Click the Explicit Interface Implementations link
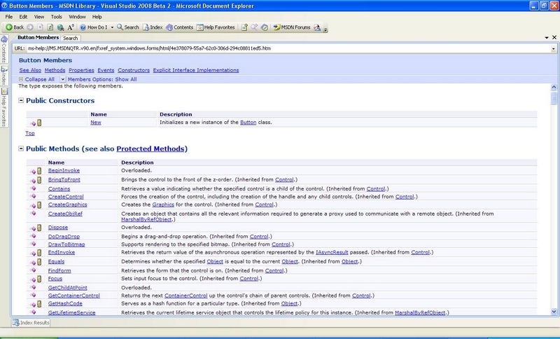The height and width of the screenshot is (339, 560). point(197,70)
